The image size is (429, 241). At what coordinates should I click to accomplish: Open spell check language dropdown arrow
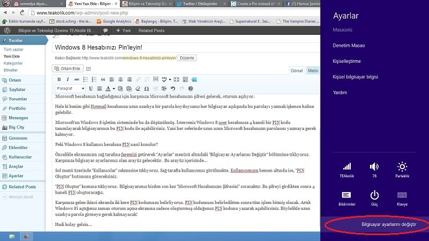(170, 79)
